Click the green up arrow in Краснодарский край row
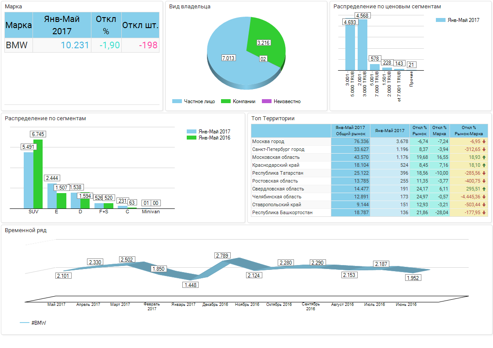Viewport: 493px width, 348px height. point(484,165)
